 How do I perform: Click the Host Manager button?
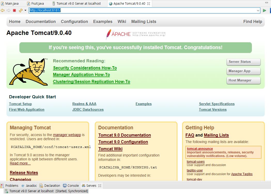pos(243,80)
